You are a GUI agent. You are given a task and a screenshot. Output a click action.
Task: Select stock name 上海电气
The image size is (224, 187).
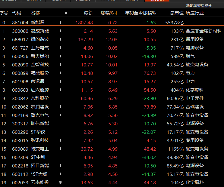pos(40,48)
